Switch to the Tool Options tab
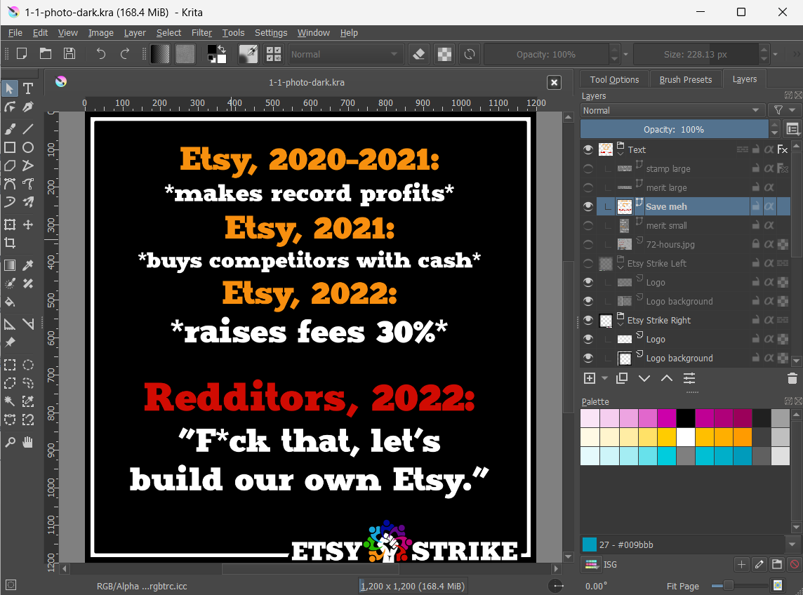This screenshot has width=803, height=595. [x=614, y=79]
